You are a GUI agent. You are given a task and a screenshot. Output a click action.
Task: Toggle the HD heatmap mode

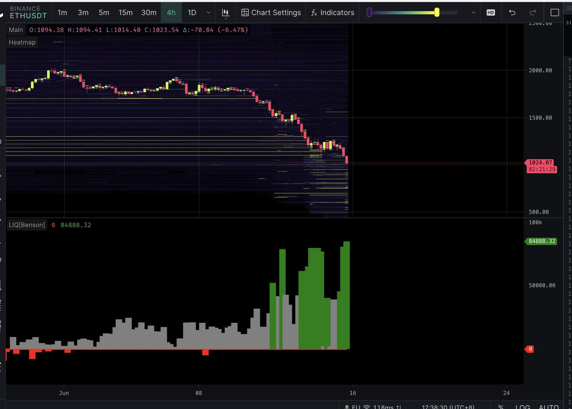[490, 13]
